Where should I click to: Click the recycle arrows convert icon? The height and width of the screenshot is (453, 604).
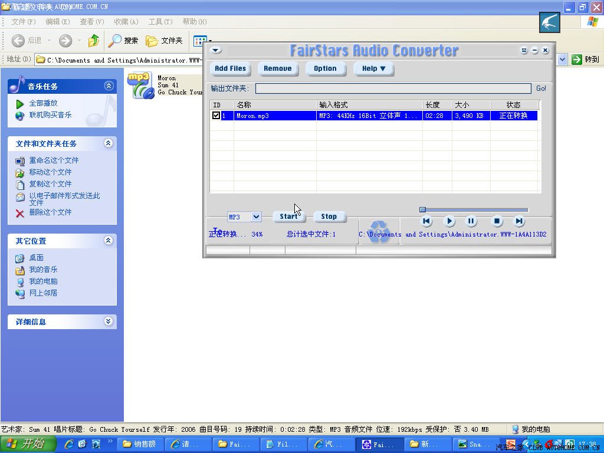pyautogui.click(x=378, y=232)
